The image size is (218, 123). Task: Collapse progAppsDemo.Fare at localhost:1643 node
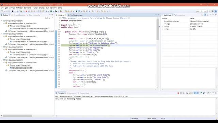click(x=4, y=50)
